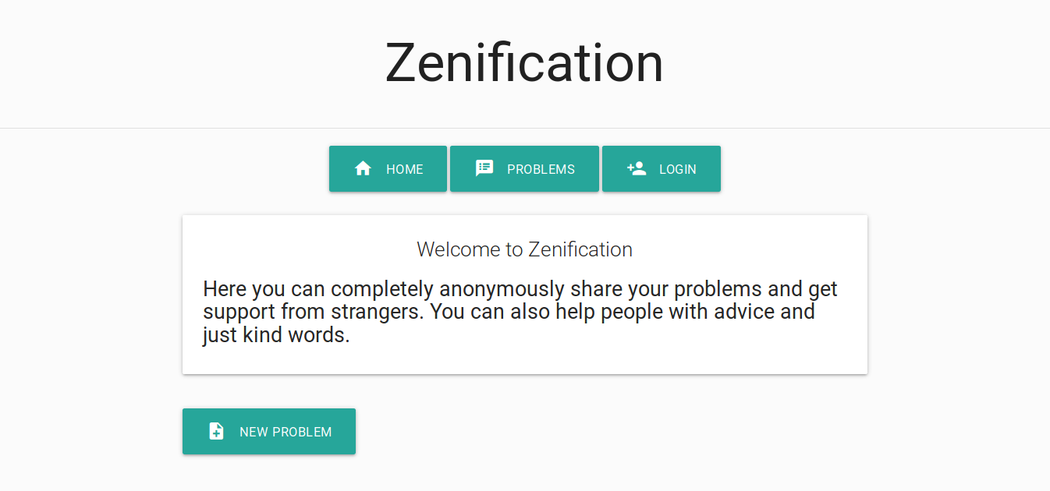Click the PROBLEMS navigation label

pyautogui.click(x=541, y=168)
